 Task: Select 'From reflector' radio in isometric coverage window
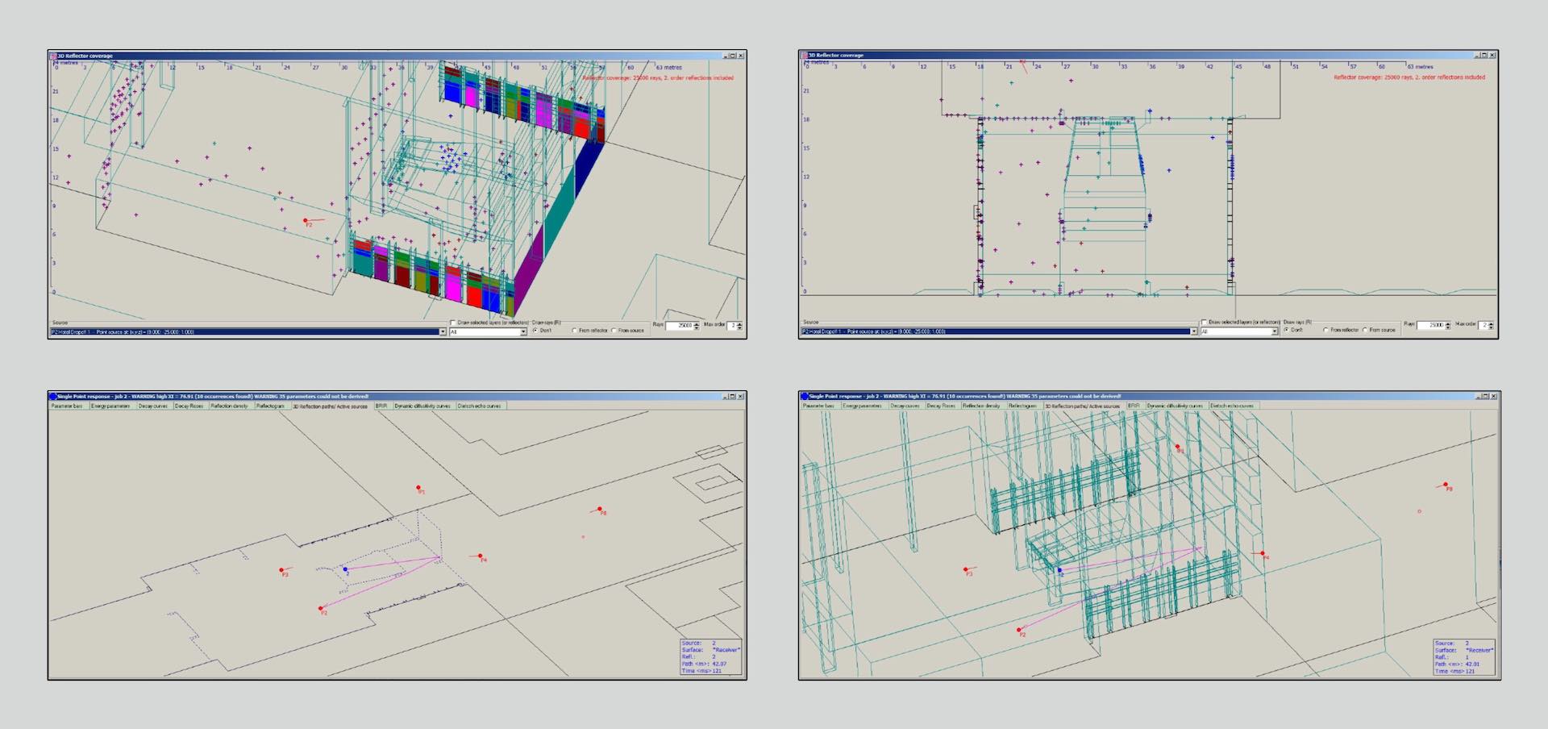coord(574,331)
